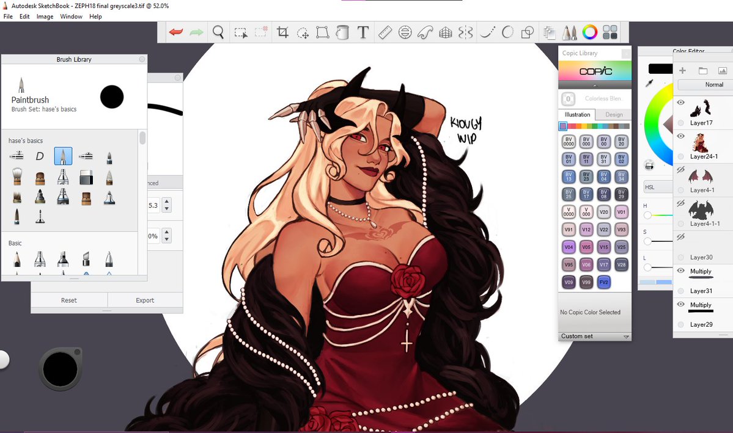
Task: Pick the BV0000 Copic color
Action: (569, 142)
